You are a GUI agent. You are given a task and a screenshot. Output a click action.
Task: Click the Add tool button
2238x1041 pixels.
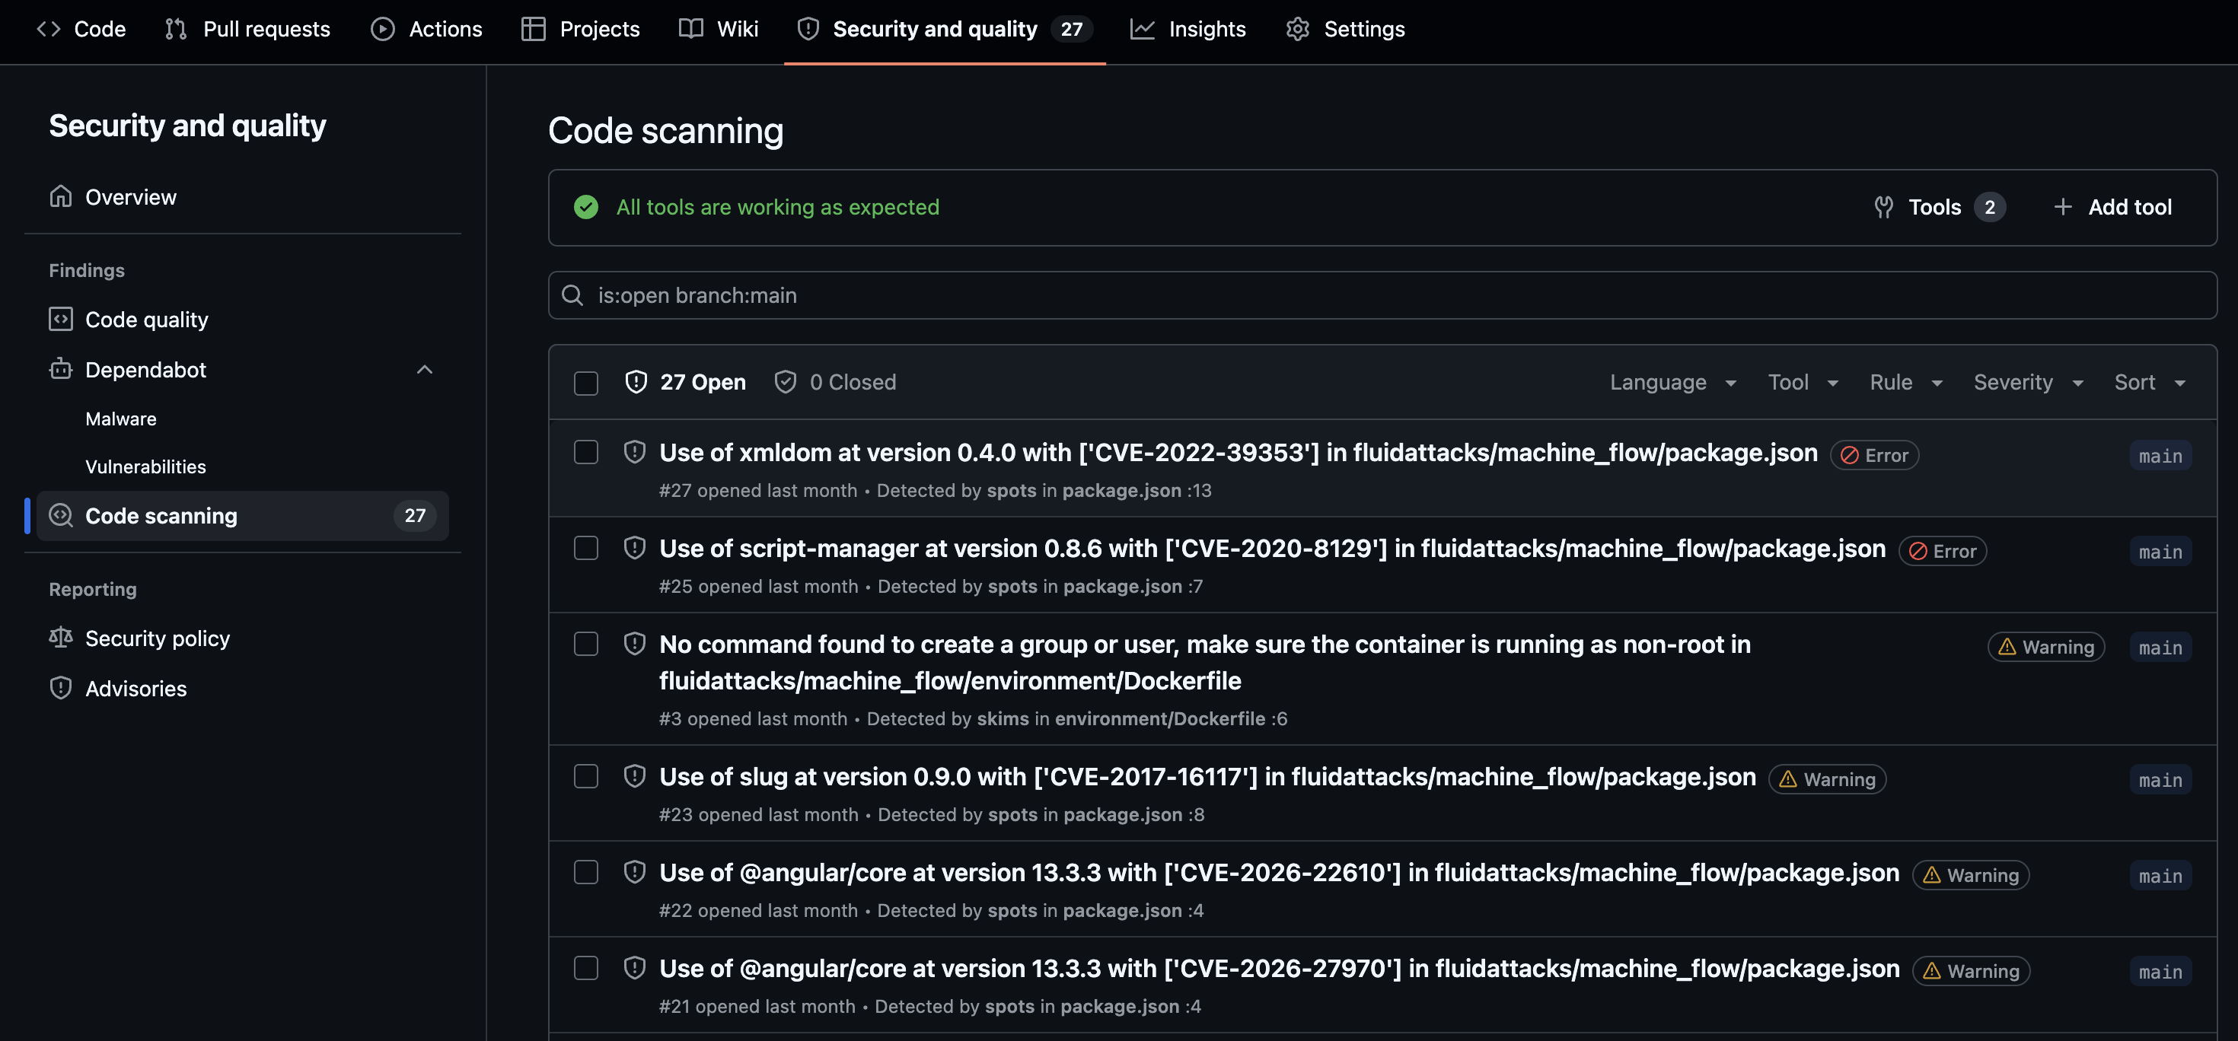pyautogui.click(x=2113, y=207)
